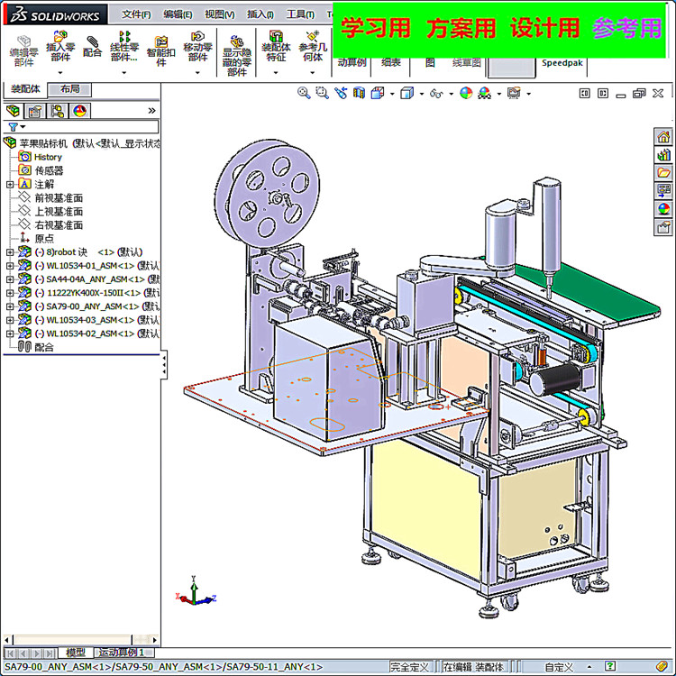676x676 pixels.
Task: Open Custom Properties icon in task pane
Action: point(663,227)
